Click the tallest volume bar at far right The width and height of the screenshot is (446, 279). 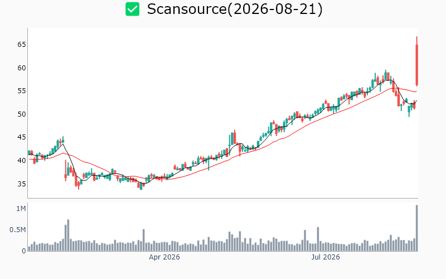tap(416, 228)
